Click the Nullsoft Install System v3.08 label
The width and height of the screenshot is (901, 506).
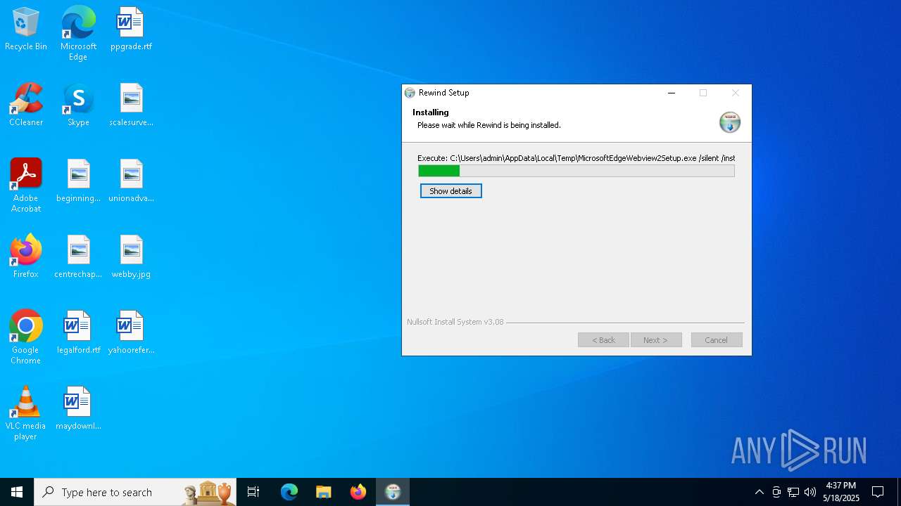click(455, 322)
